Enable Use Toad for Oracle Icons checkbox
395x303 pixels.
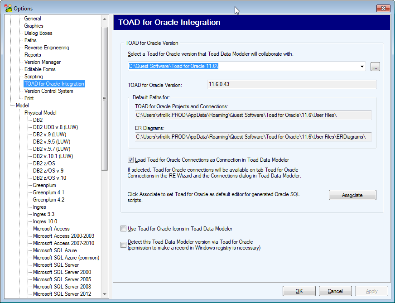pyautogui.click(x=124, y=229)
